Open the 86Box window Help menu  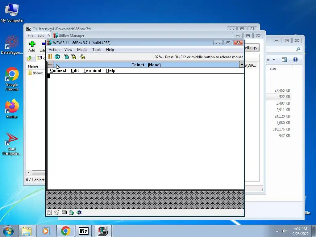click(110, 50)
